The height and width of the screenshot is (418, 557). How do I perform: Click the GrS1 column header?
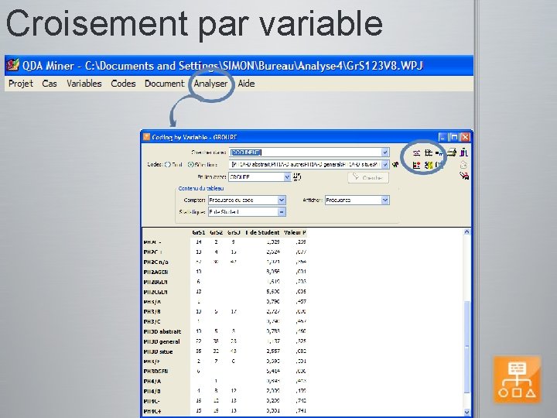[x=199, y=232]
